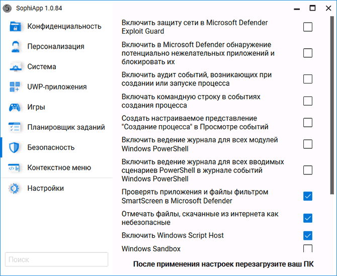Click the SophiApp logo in title bar
The height and width of the screenshot is (276, 337).
7,8
